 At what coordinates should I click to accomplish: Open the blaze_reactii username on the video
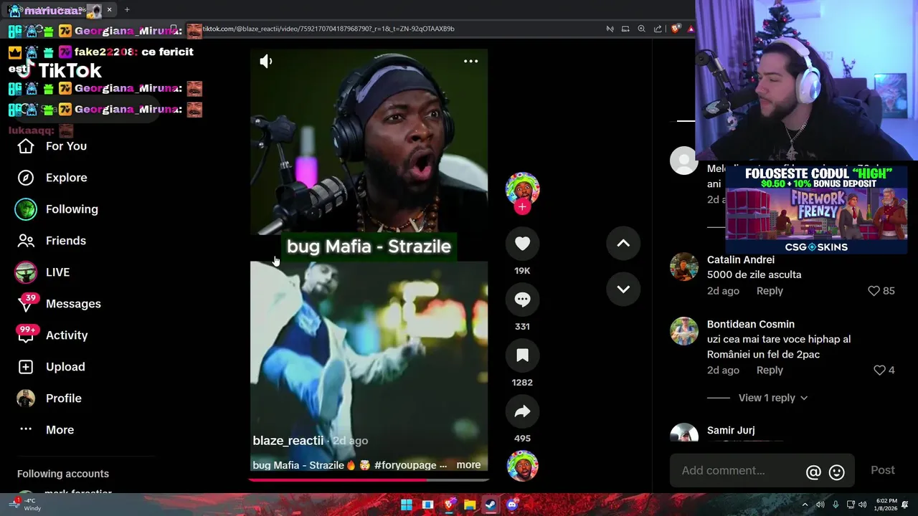(288, 441)
